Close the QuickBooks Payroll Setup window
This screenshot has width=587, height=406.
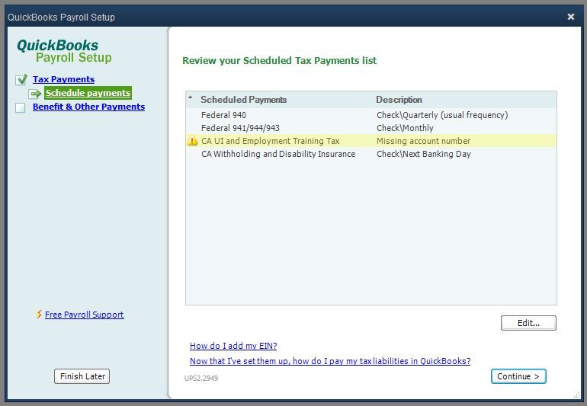[x=571, y=17]
